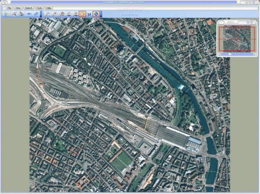
Task: Expand the first toolbar overflow arrow
Action: [41, 14]
